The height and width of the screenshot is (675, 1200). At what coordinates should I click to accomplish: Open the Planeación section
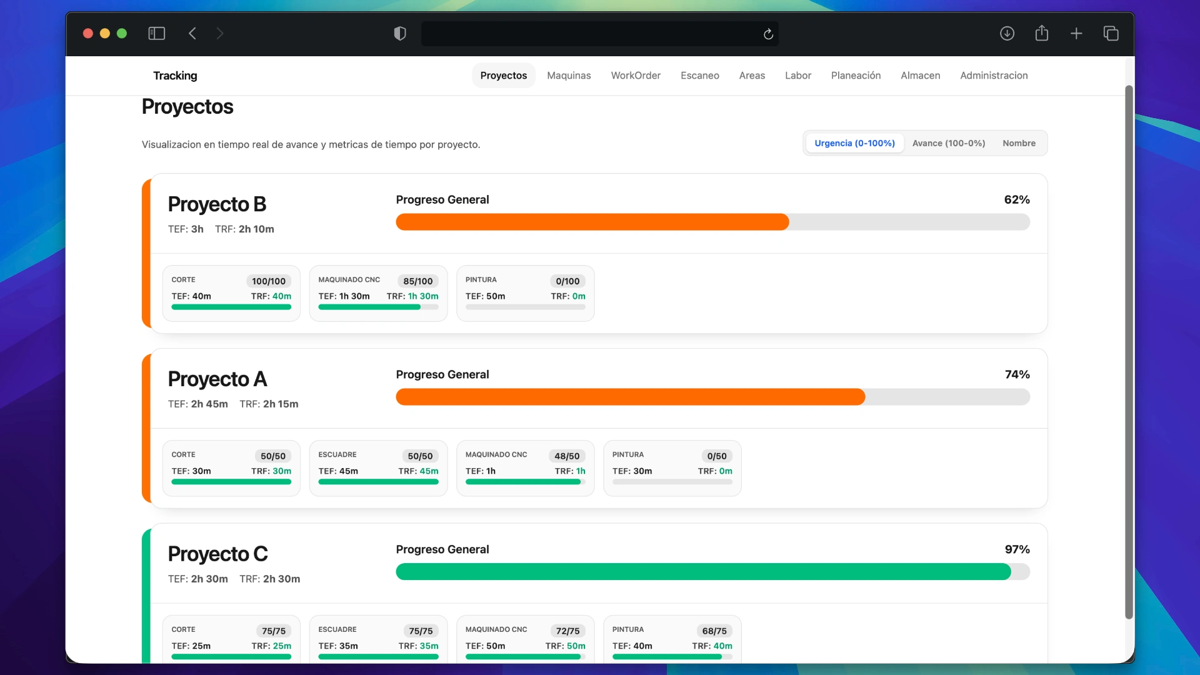(x=856, y=75)
